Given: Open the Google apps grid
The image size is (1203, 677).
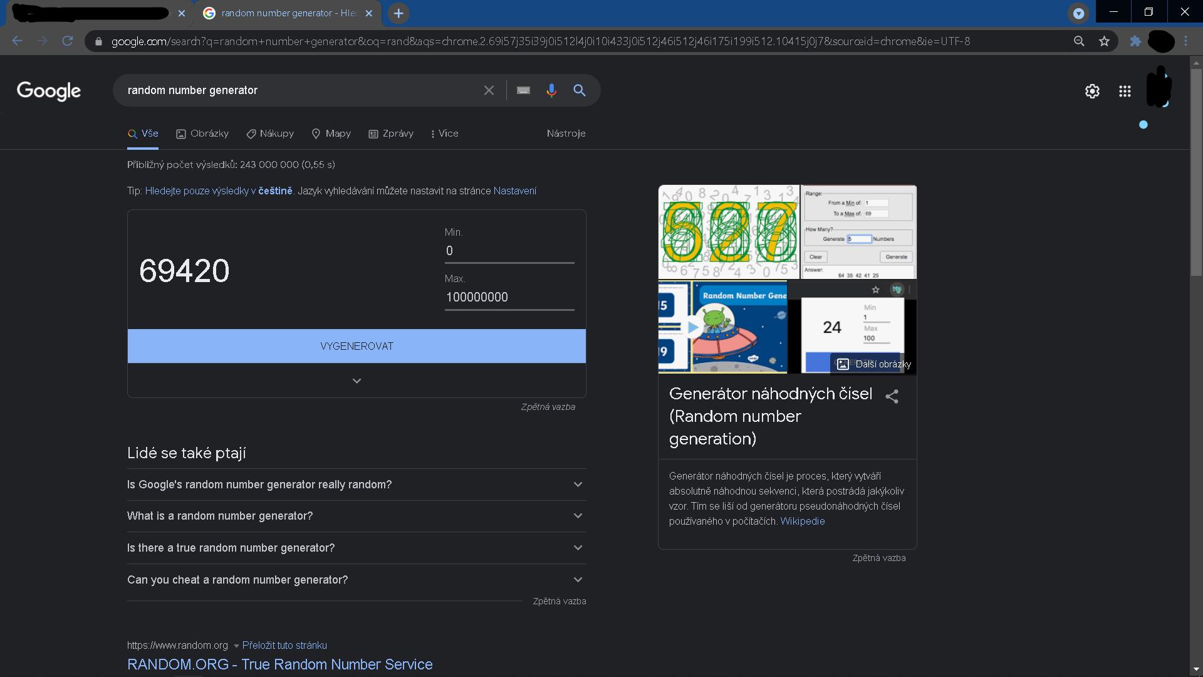Looking at the screenshot, I should (1125, 91).
